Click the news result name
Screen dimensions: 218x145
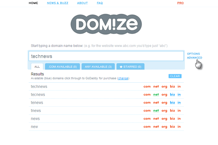click(35, 119)
